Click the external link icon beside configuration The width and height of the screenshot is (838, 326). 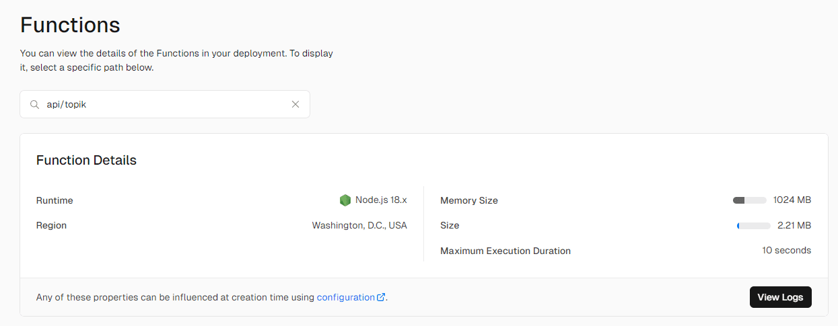coord(382,297)
